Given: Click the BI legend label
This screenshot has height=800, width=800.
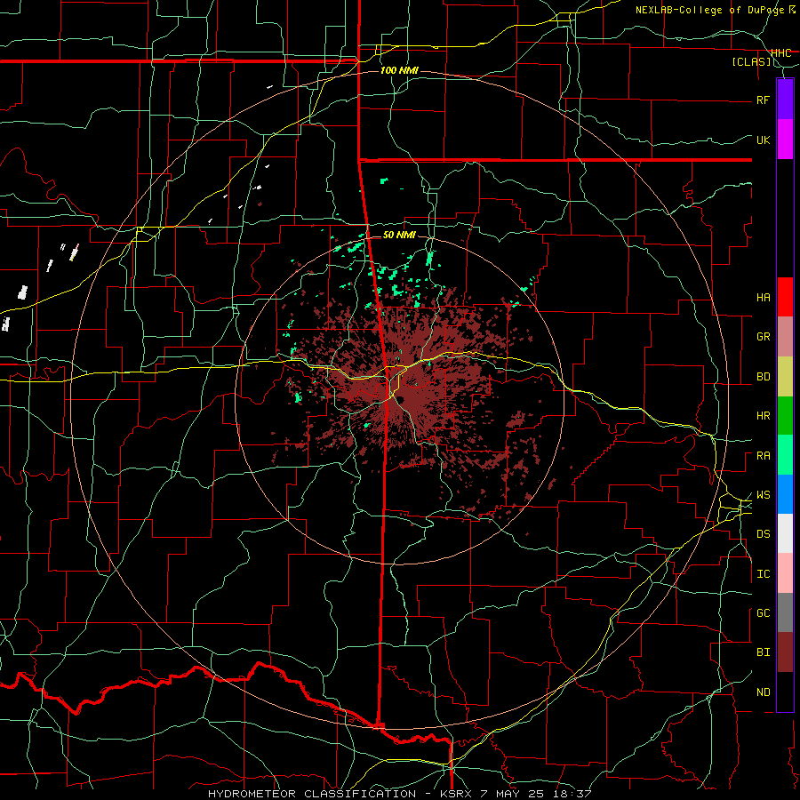Looking at the screenshot, I should (x=763, y=652).
